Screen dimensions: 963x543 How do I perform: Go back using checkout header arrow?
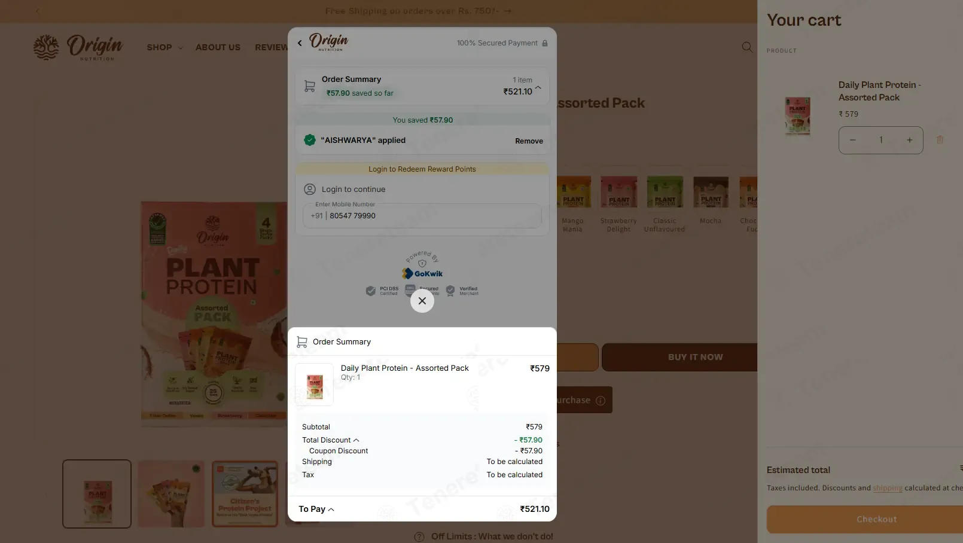(300, 43)
